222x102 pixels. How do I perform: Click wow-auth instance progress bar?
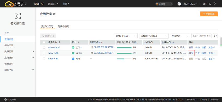click(x=124, y=53)
